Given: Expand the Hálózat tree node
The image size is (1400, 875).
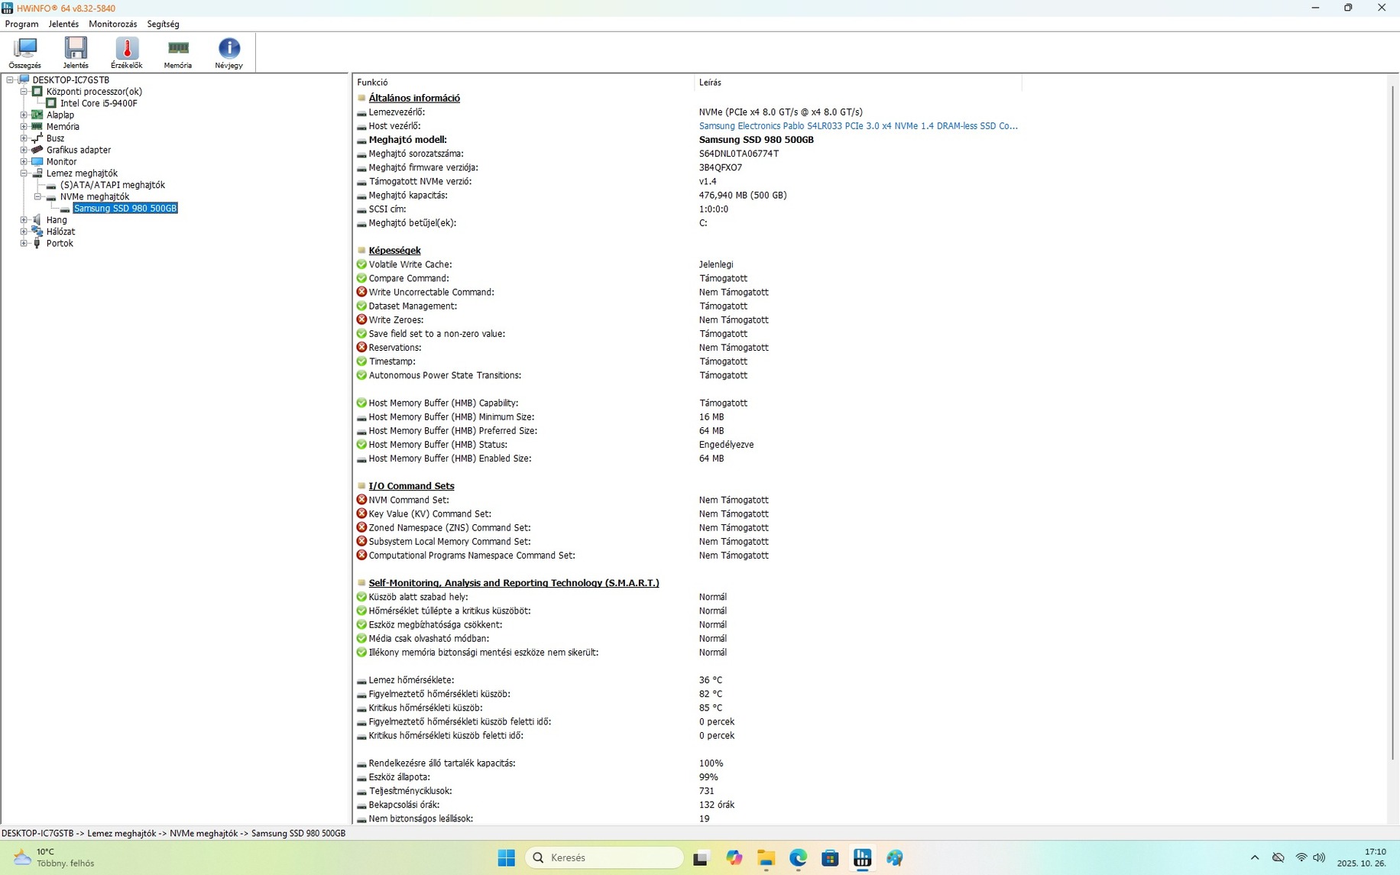Looking at the screenshot, I should pos(24,232).
